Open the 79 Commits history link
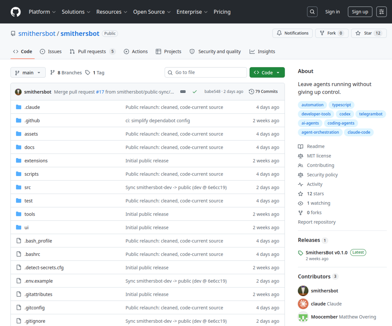 [263, 92]
